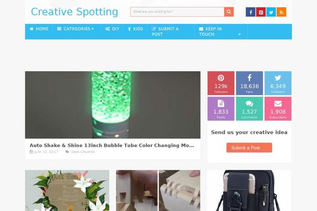Click the 1,527 Comments tile
Image resolution: width=317 pixels, height=211 pixels.
pyautogui.click(x=249, y=109)
